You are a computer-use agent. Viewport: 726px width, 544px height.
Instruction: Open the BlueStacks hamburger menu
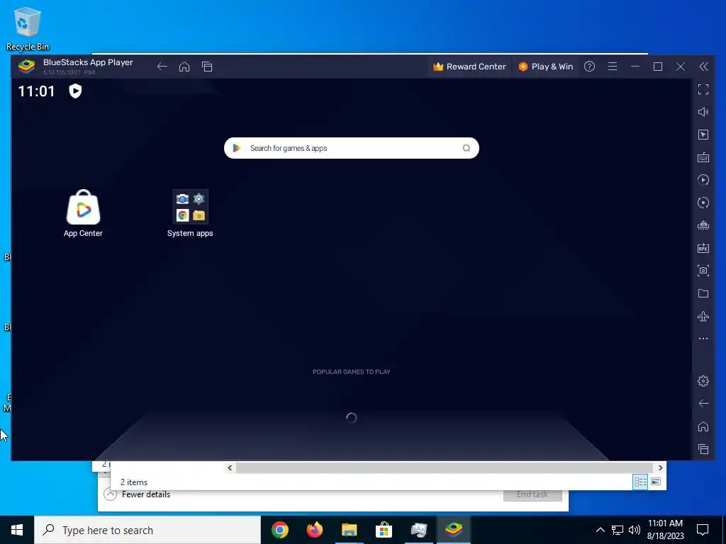(613, 67)
